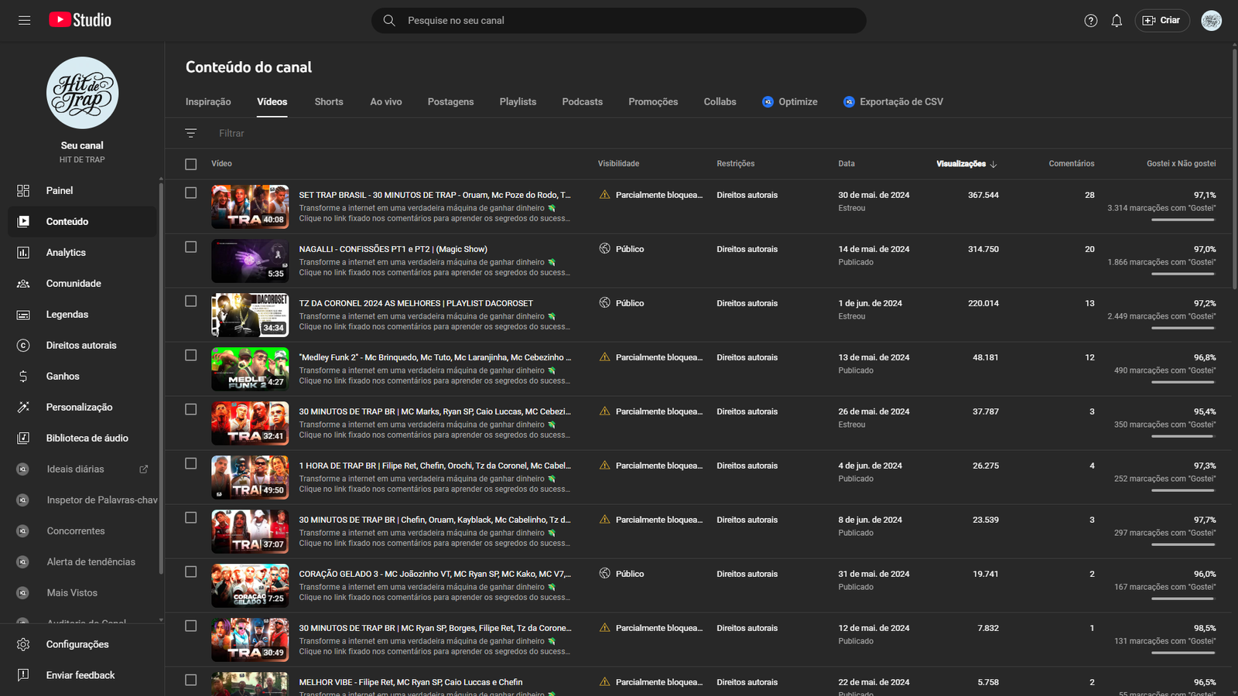Viewport: 1238px width, 696px height.
Task: Check the NAGALLI - CONFISSÕES video checkbox
Action: coord(191,247)
